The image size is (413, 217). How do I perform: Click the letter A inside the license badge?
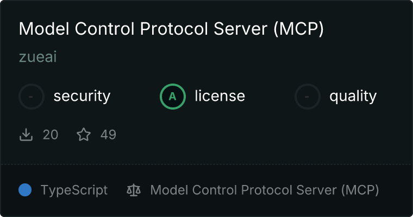click(x=172, y=97)
